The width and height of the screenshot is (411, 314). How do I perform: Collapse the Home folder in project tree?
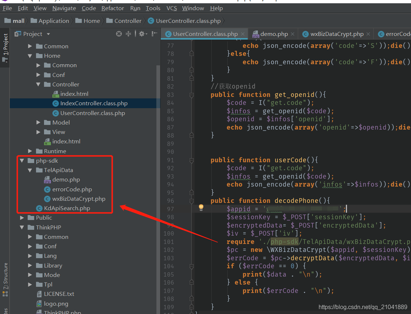pos(30,56)
